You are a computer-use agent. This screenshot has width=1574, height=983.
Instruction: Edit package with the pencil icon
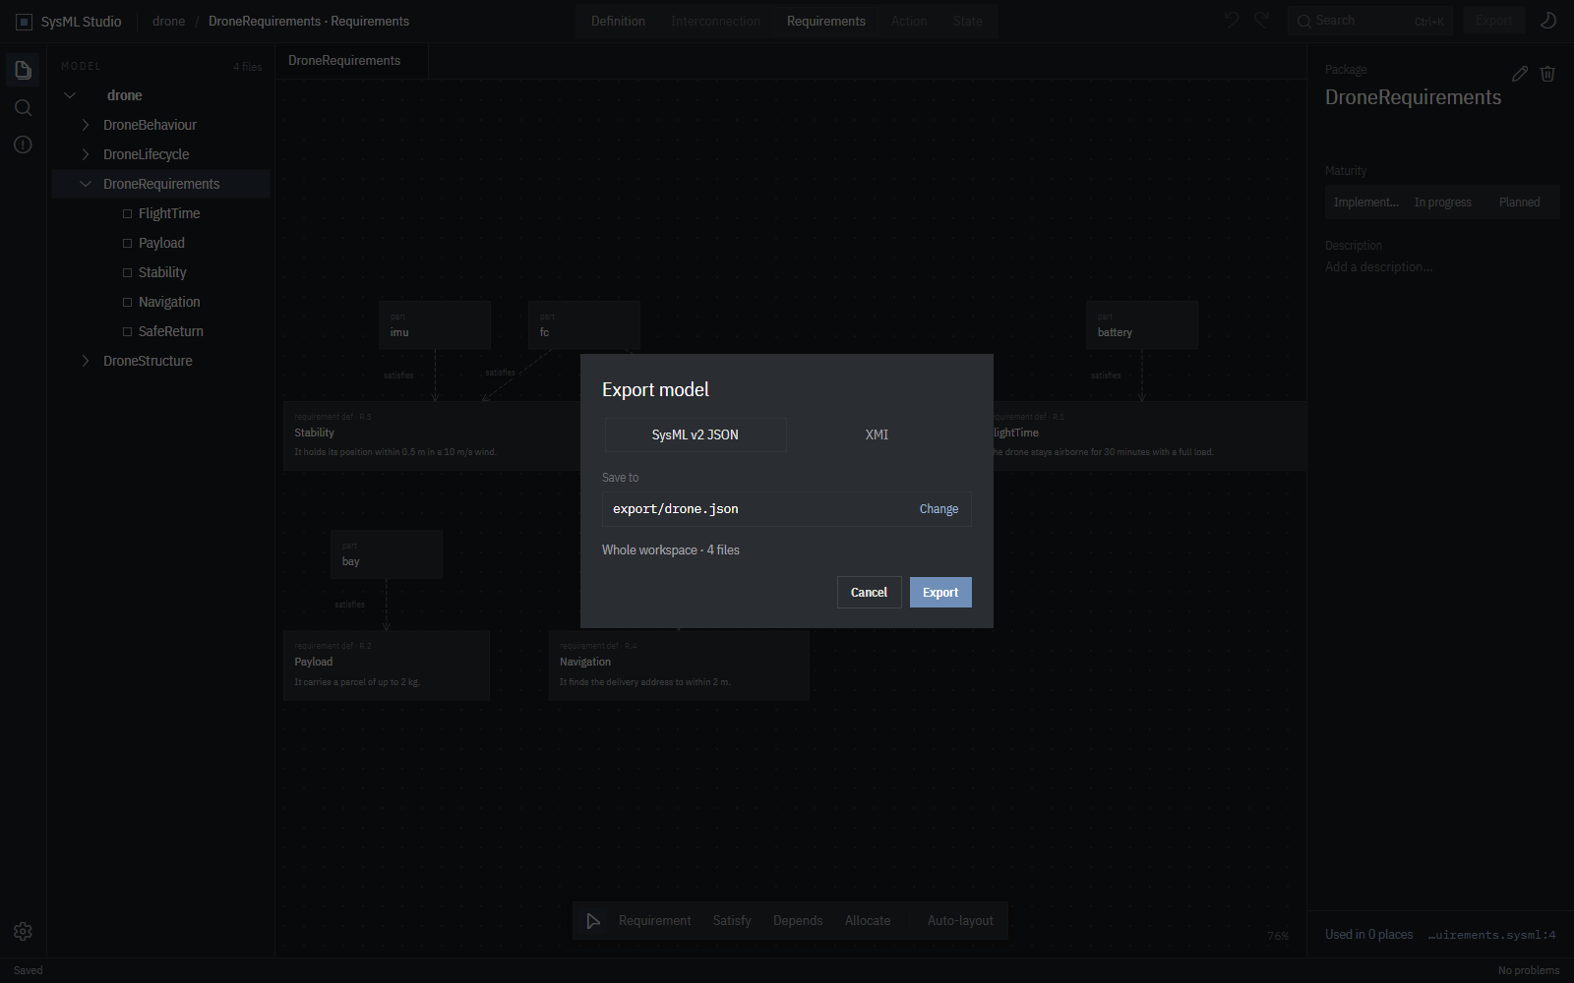tap(1520, 74)
